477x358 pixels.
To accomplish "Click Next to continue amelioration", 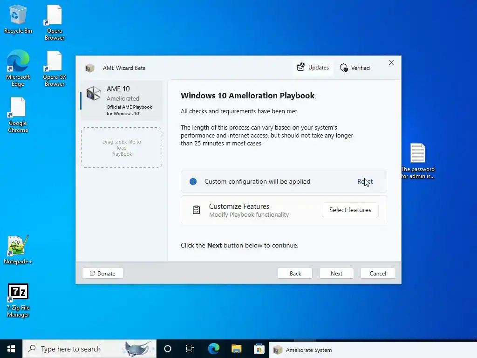I will [x=336, y=273].
